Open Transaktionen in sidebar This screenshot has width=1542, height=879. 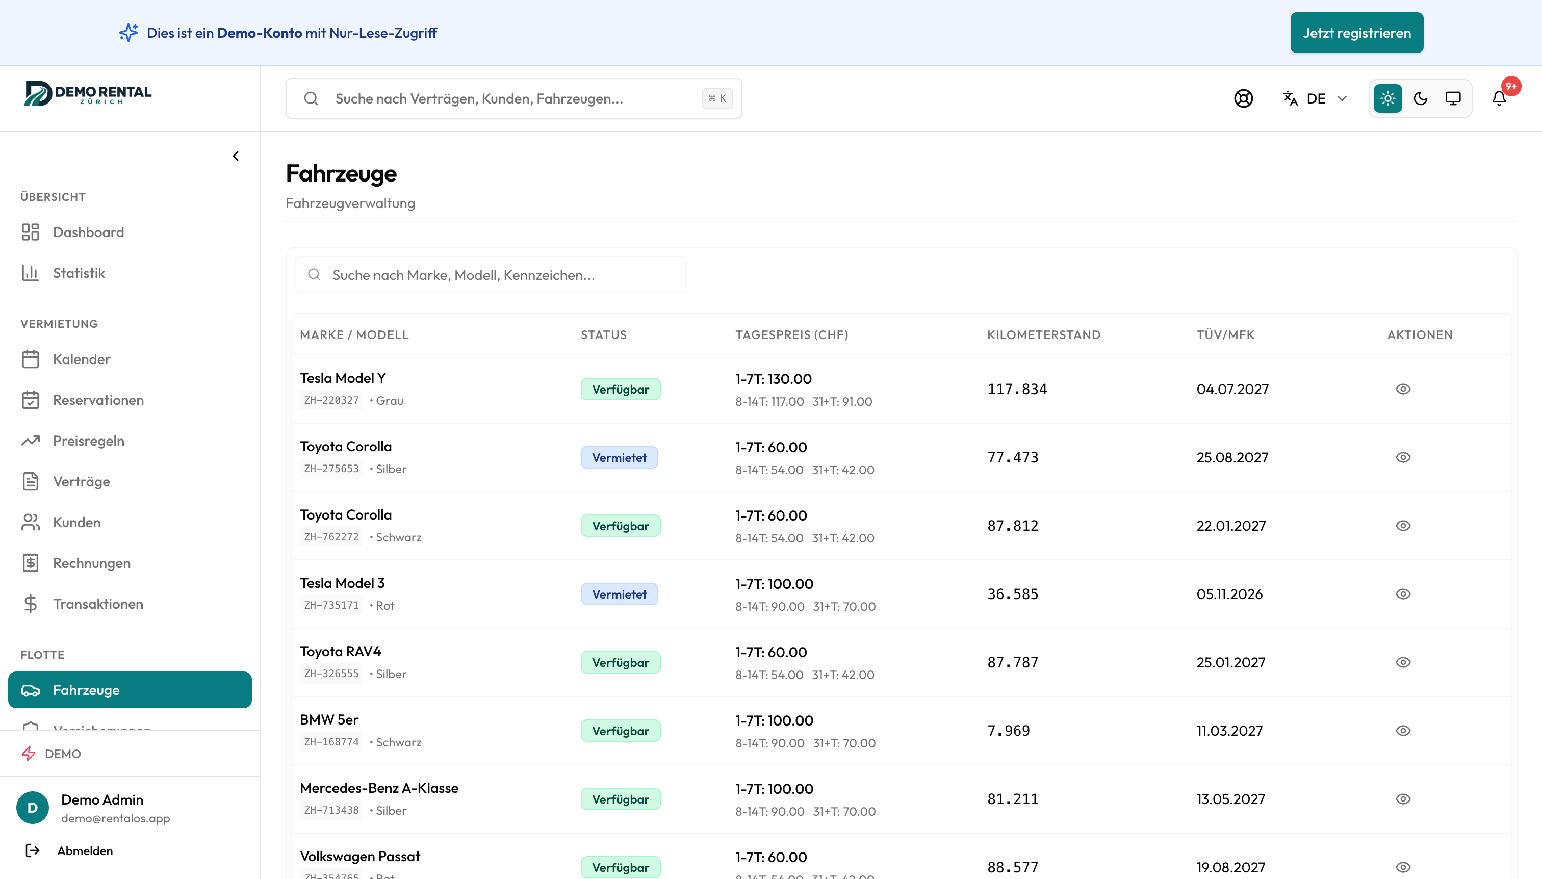tap(130, 604)
